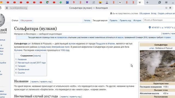Click the lock site security icon
This screenshot has height=98, width=175.
point(7,8)
